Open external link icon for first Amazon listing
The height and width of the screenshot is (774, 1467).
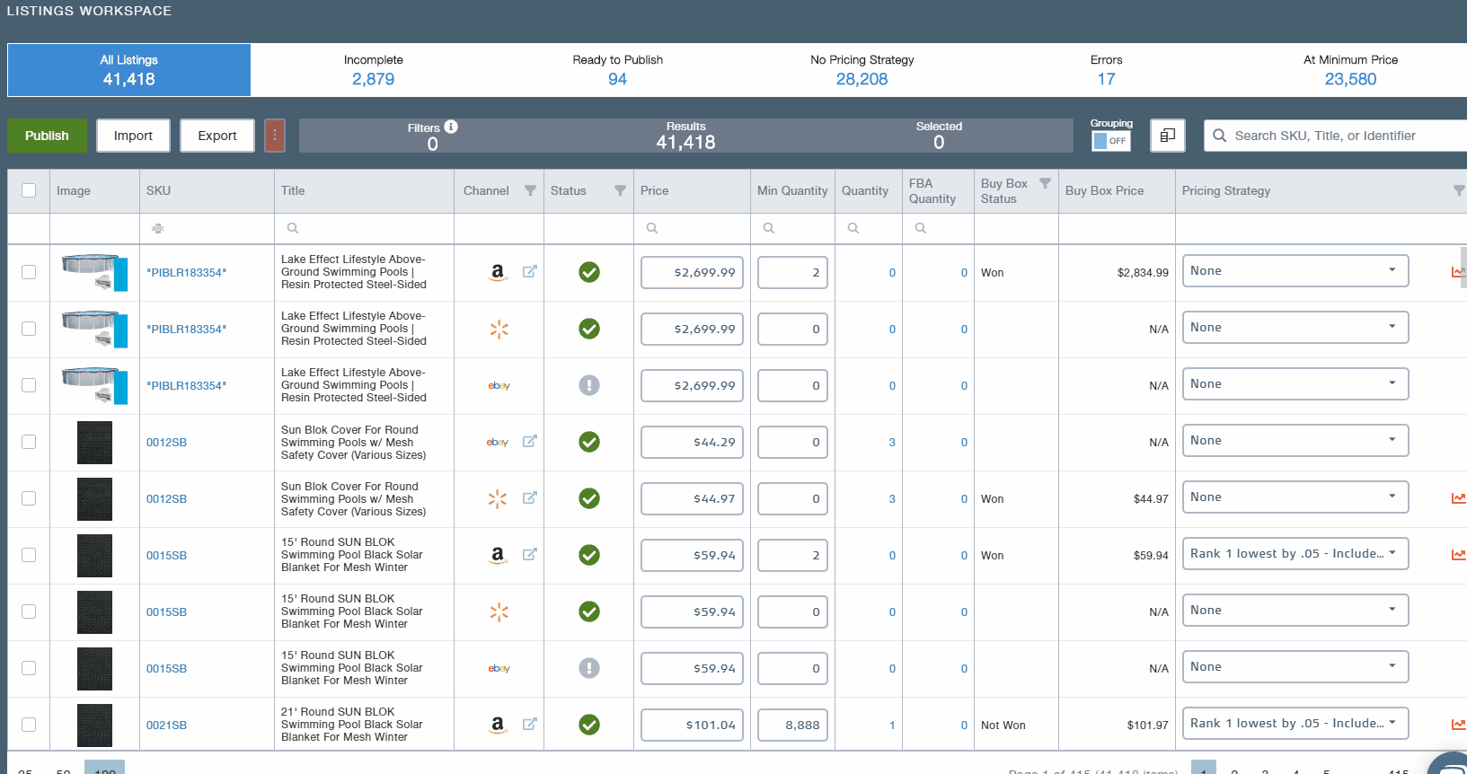coord(530,271)
